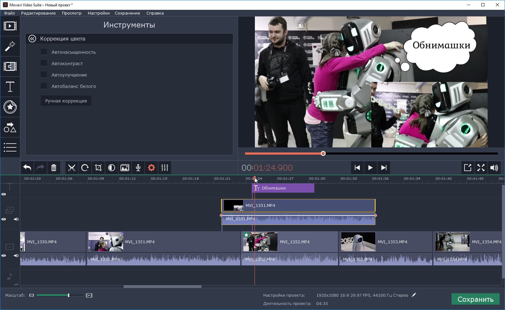The width and height of the screenshot is (505, 310).
Task: Open the Редактирование menu
Action: pos(38,13)
